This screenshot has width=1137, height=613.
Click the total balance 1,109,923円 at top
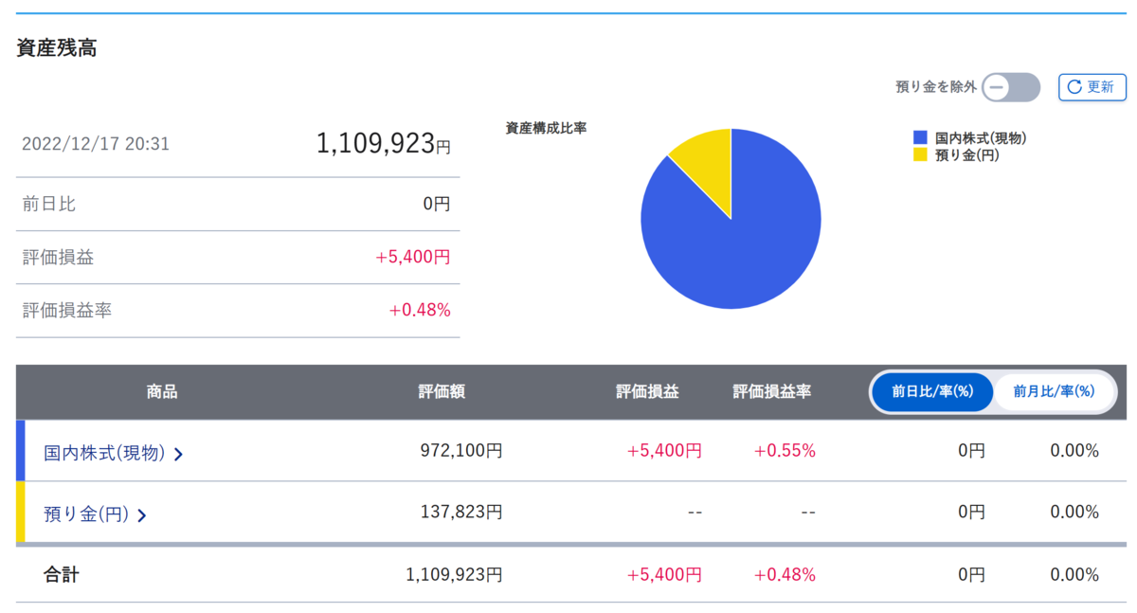pyautogui.click(x=384, y=143)
